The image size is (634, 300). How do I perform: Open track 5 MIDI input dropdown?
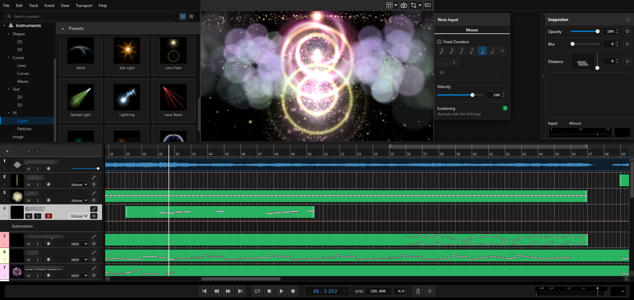79,244
